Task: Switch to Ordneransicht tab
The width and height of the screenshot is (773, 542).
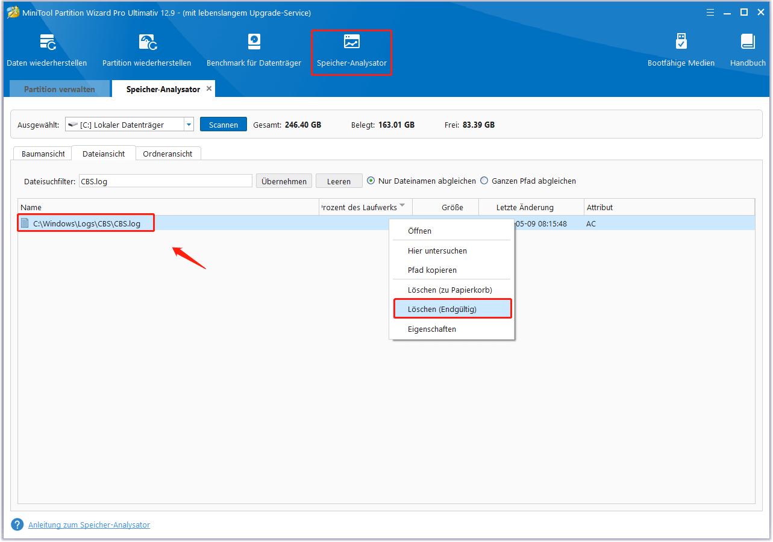Action: (x=168, y=154)
